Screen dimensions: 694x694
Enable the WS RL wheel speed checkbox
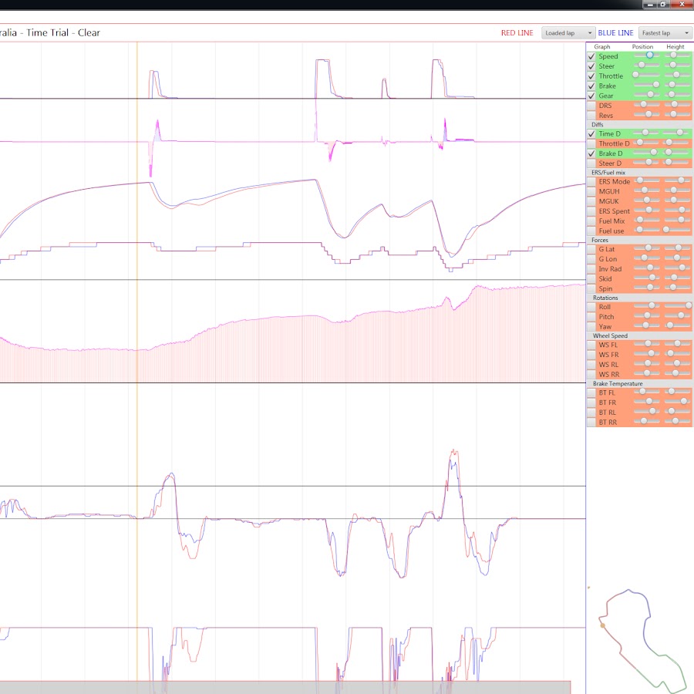(591, 365)
